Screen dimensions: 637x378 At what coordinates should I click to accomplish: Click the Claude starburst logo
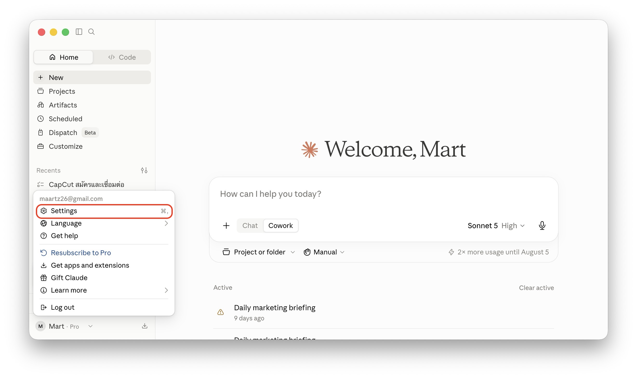310,150
